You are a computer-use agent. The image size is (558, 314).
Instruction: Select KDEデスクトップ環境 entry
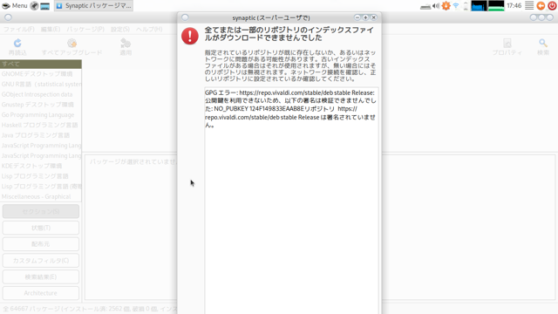pos(41,166)
